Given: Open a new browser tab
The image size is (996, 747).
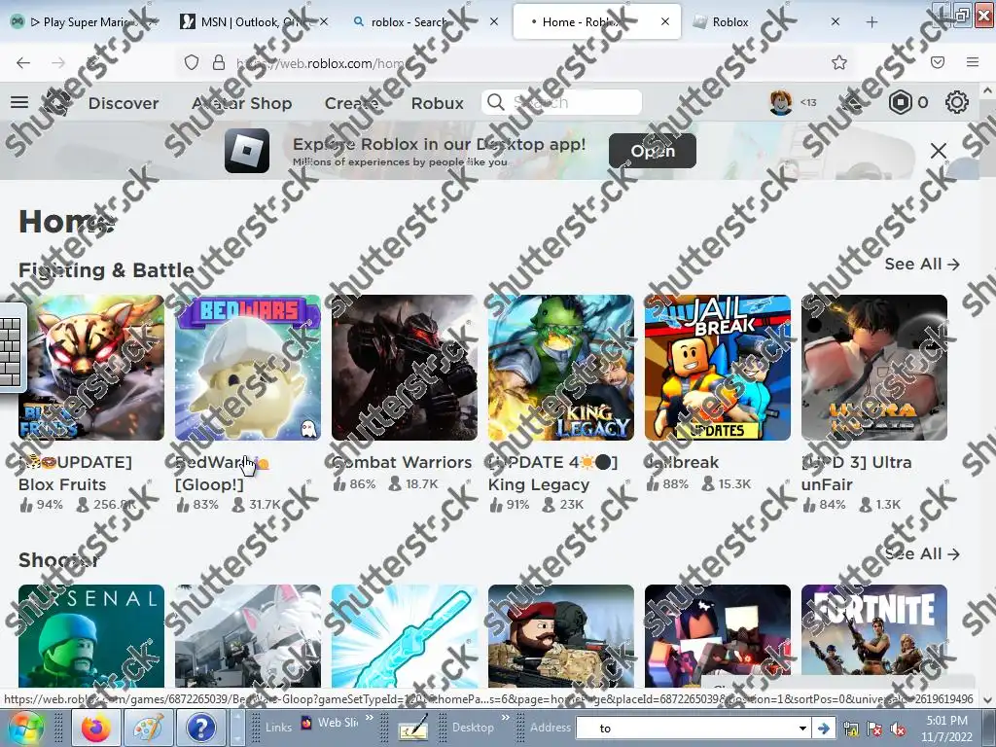Looking at the screenshot, I should tap(871, 21).
